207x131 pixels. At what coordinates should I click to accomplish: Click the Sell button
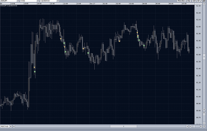click(194, 1)
